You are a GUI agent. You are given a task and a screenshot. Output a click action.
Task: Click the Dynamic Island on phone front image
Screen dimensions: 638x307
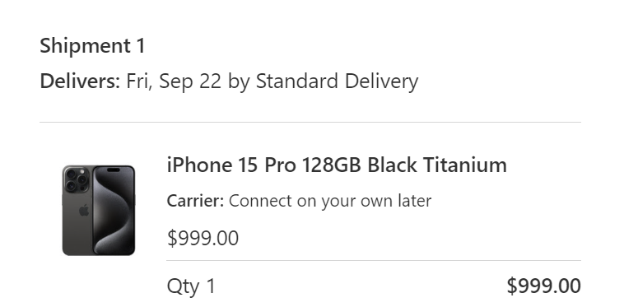coord(114,170)
